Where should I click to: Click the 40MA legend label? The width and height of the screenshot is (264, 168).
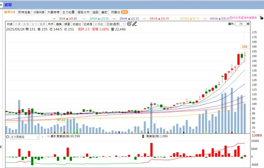[219, 19]
